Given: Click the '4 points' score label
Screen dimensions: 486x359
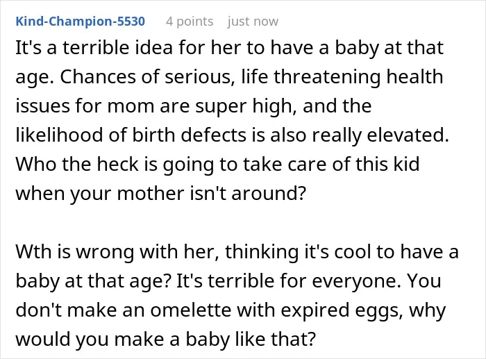Looking at the screenshot, I should (190, 22).
